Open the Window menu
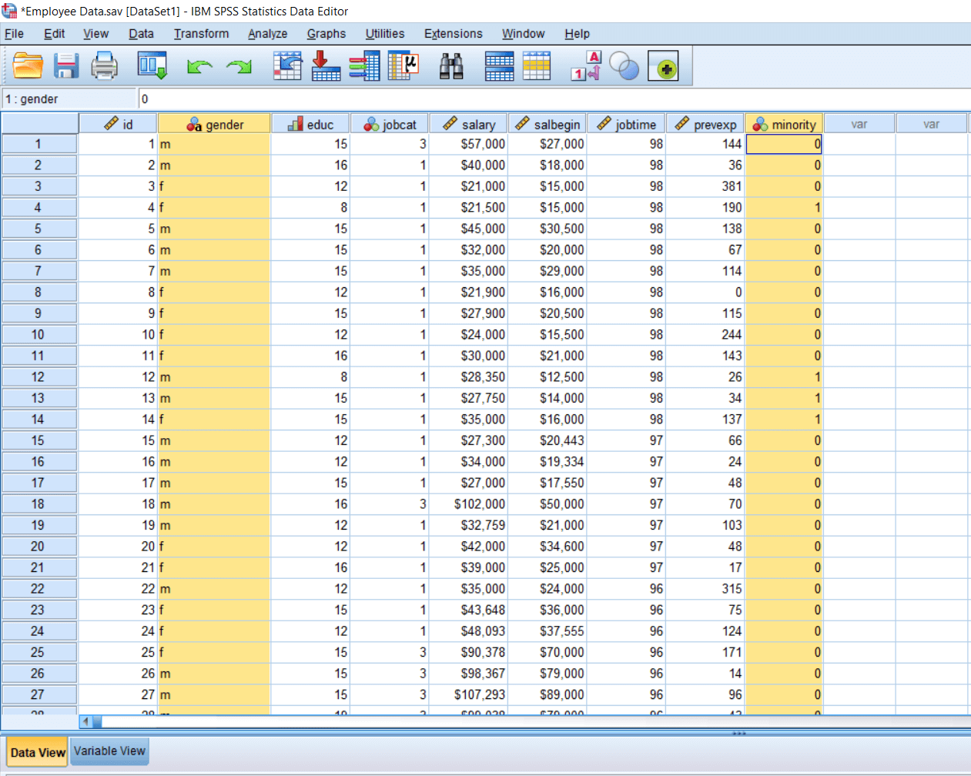Image resolution: width=971 pixels, height=776 pixels. tap(523, 34)
